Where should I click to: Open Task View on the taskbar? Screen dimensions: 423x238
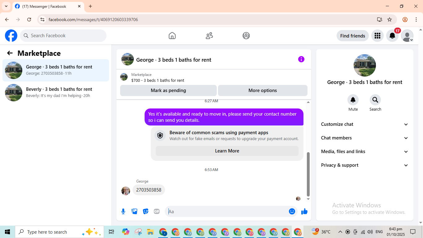(x=111, y=232)
